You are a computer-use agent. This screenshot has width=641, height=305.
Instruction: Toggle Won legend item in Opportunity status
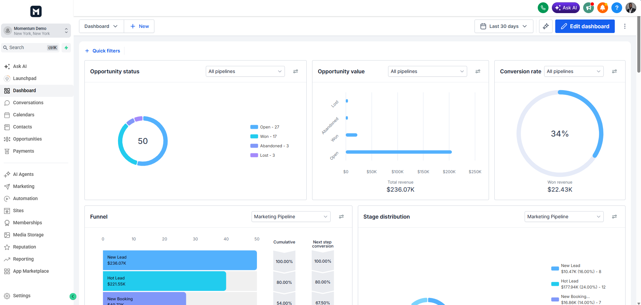click(263, 137)
